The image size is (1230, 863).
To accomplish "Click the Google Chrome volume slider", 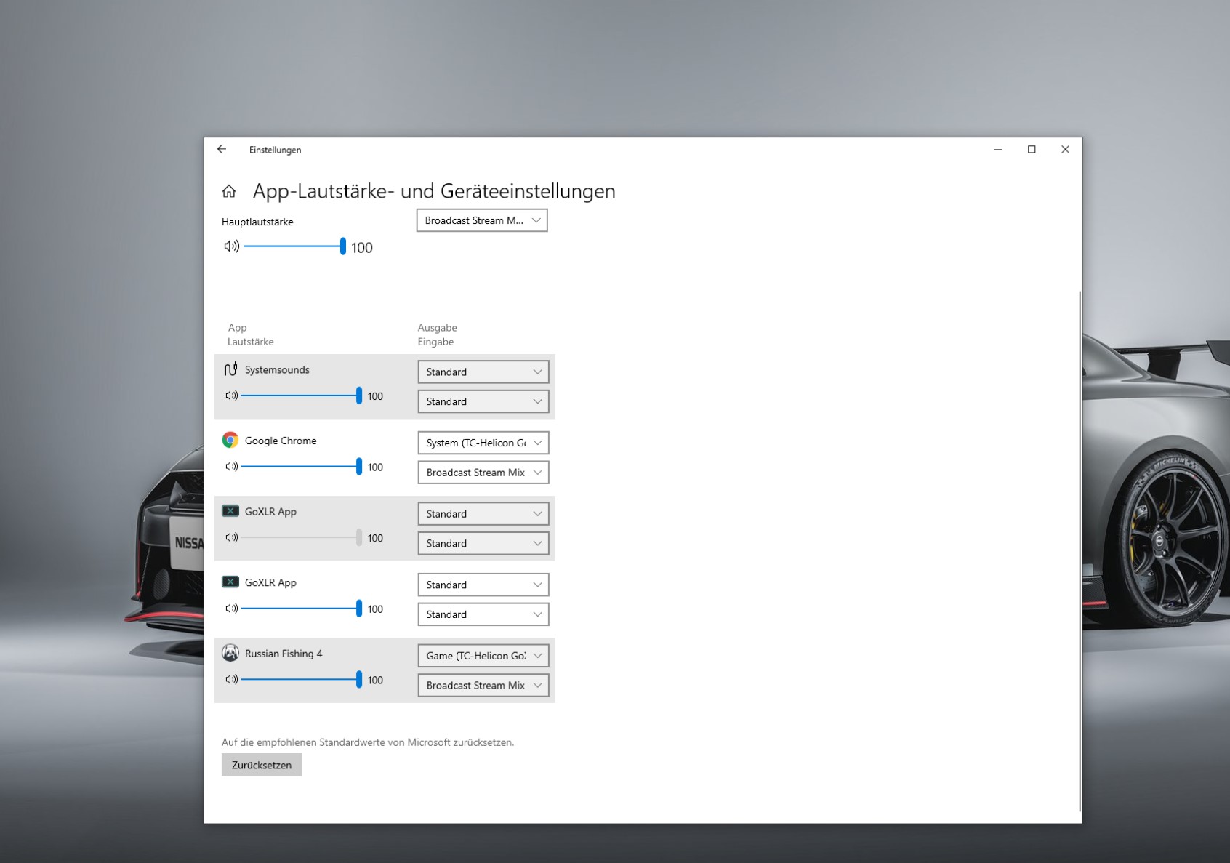I will point(300,467).
